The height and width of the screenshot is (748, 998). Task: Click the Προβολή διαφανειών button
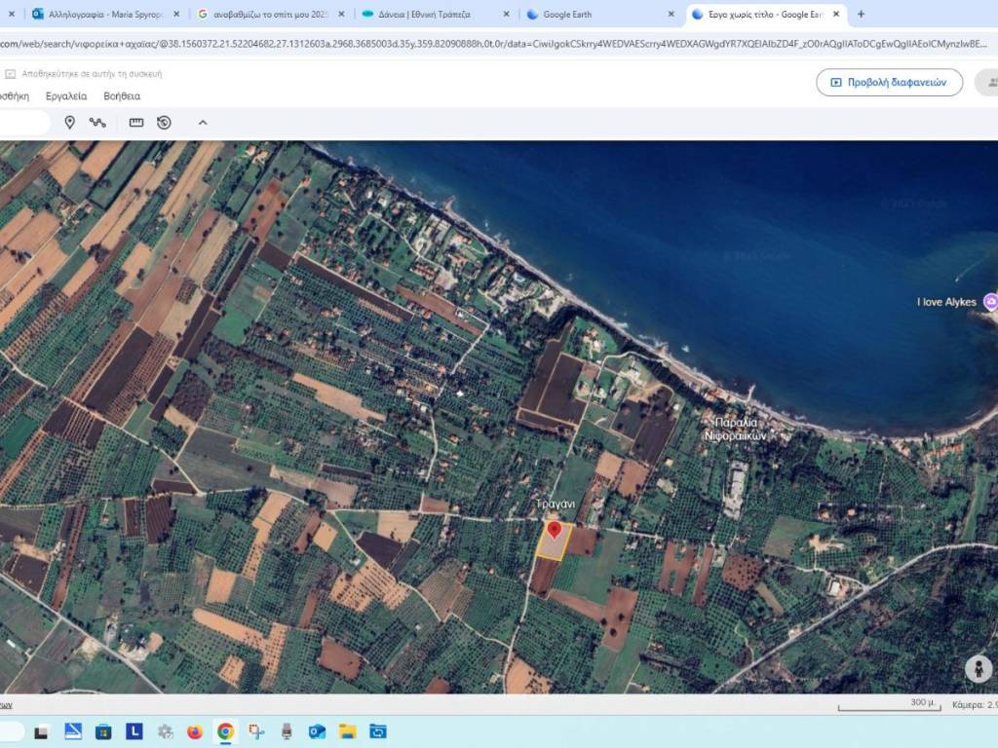(889, 83)
